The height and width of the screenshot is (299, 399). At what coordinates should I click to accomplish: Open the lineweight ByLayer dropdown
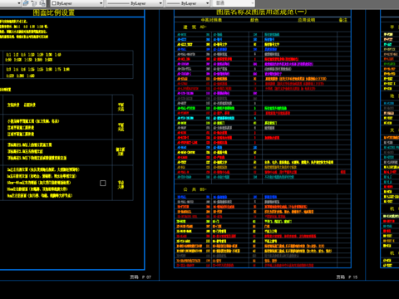coord(188,3)
